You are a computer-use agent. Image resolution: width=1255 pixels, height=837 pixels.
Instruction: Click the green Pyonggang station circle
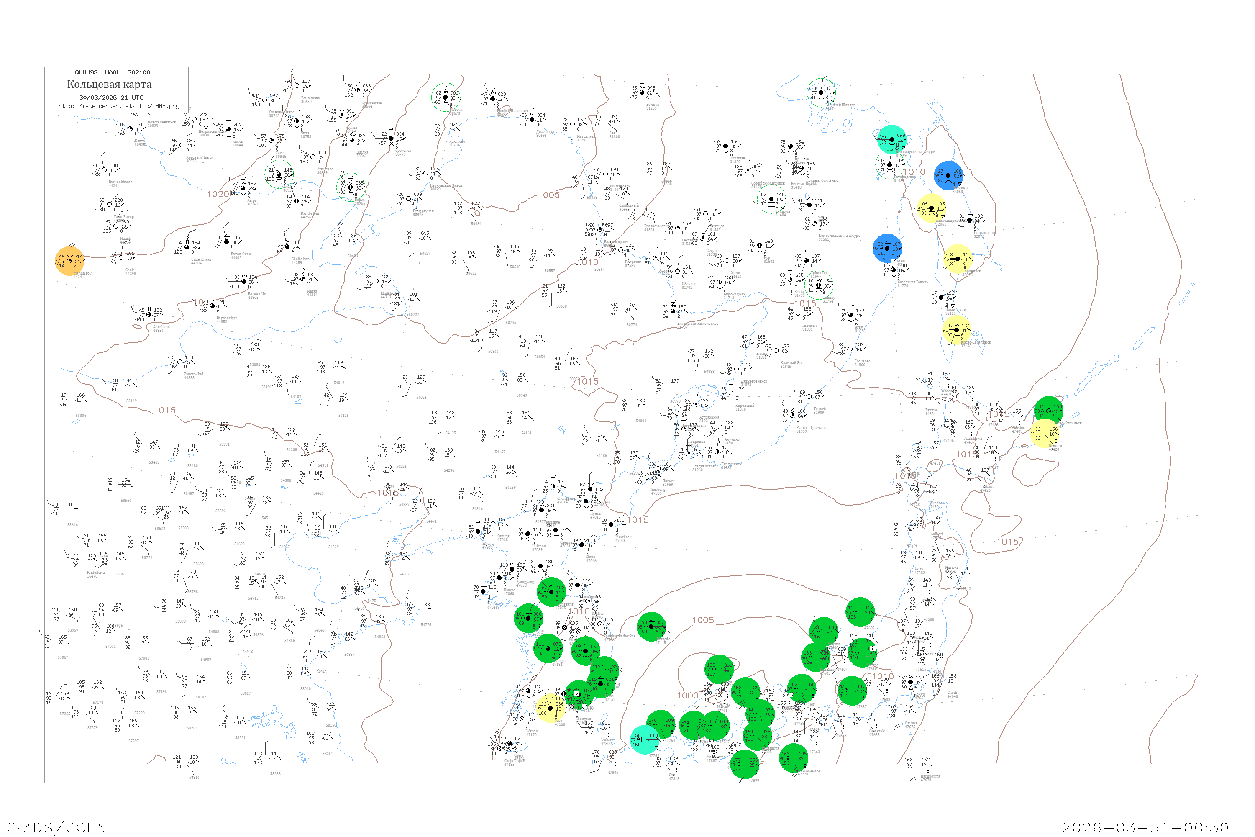[551, 592]
